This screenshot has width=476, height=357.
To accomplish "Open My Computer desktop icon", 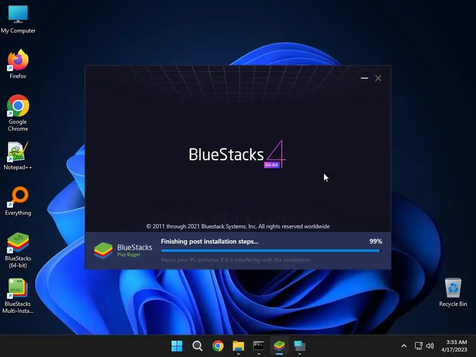I will point(18,19).
